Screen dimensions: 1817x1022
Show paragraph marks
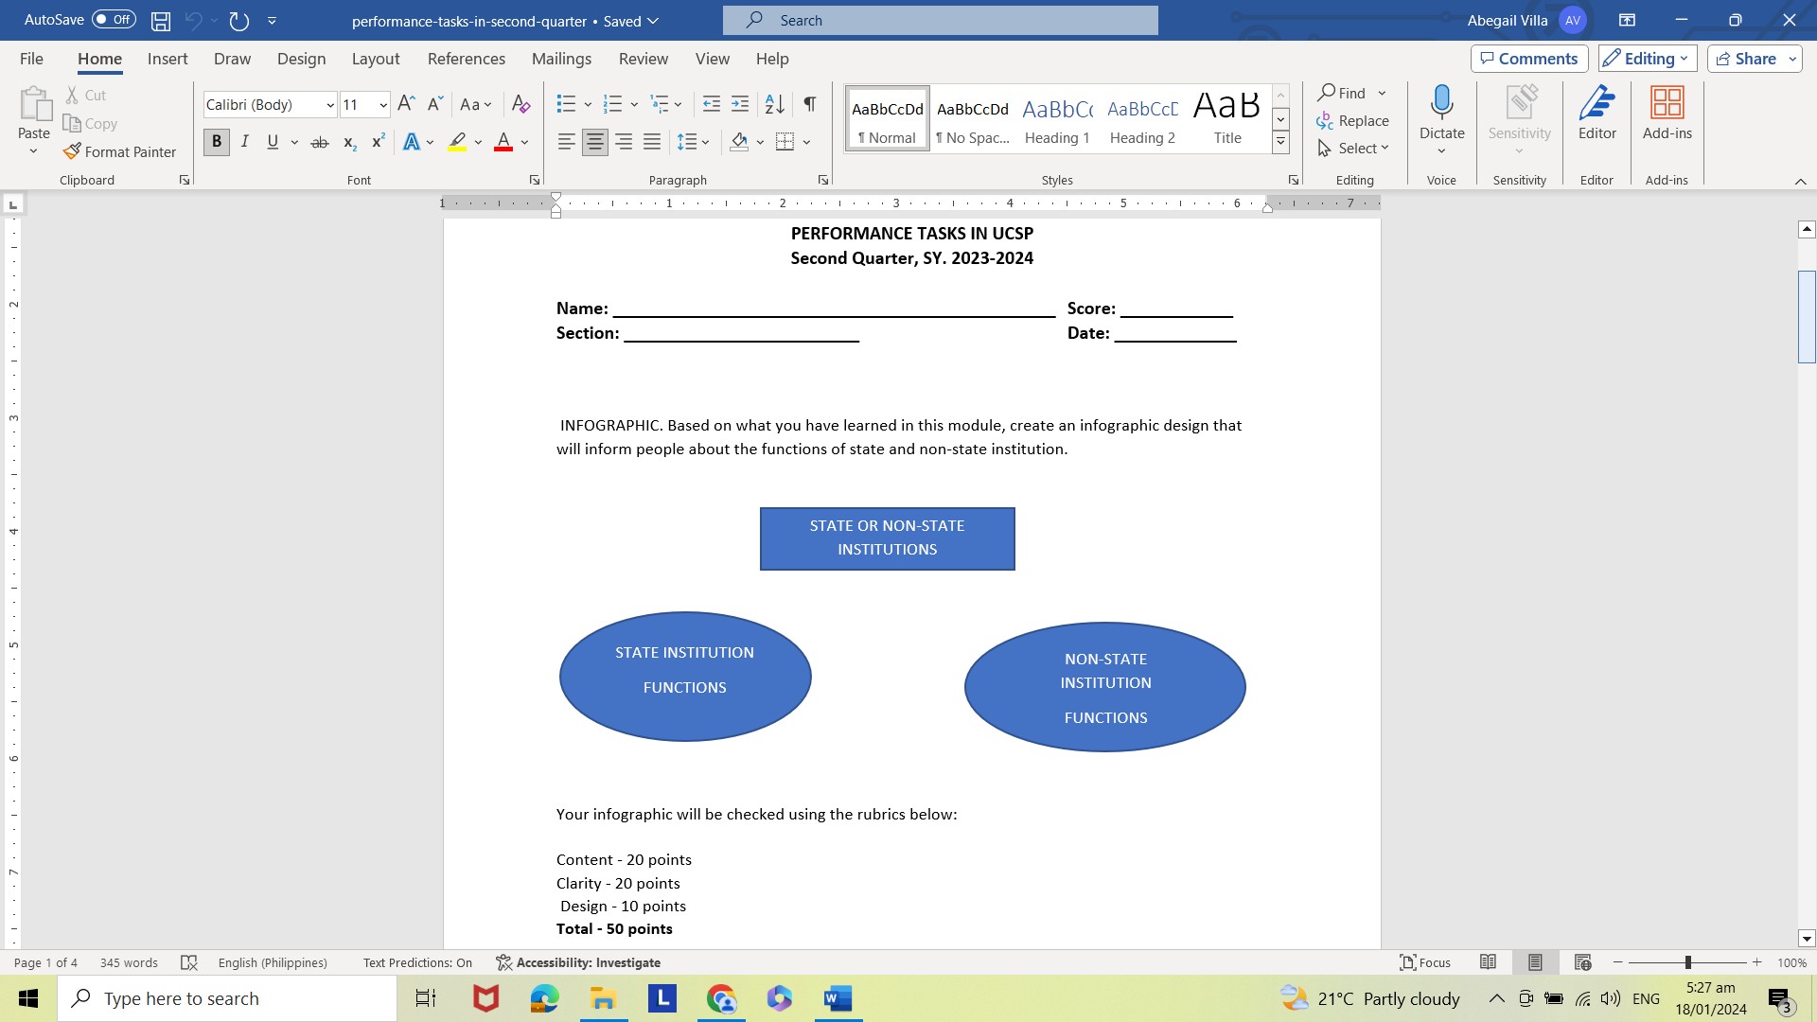click(809, 104)
